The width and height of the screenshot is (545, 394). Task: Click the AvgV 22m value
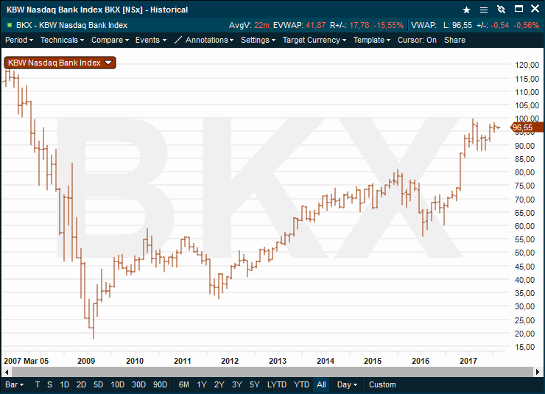(261, 25)
